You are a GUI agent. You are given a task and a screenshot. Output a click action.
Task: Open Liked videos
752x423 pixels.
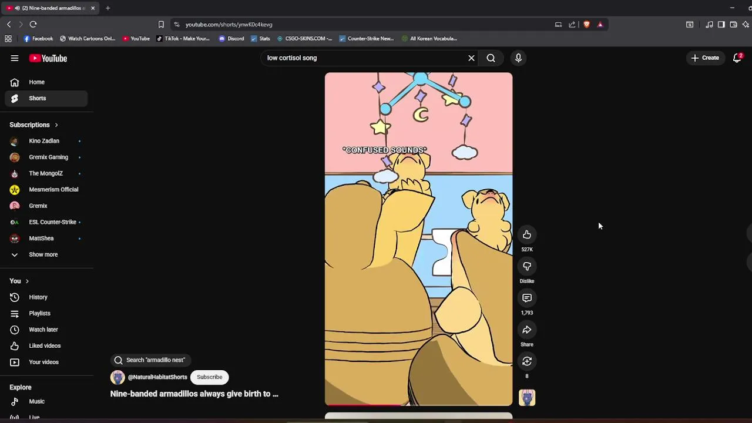pos(46,346)
